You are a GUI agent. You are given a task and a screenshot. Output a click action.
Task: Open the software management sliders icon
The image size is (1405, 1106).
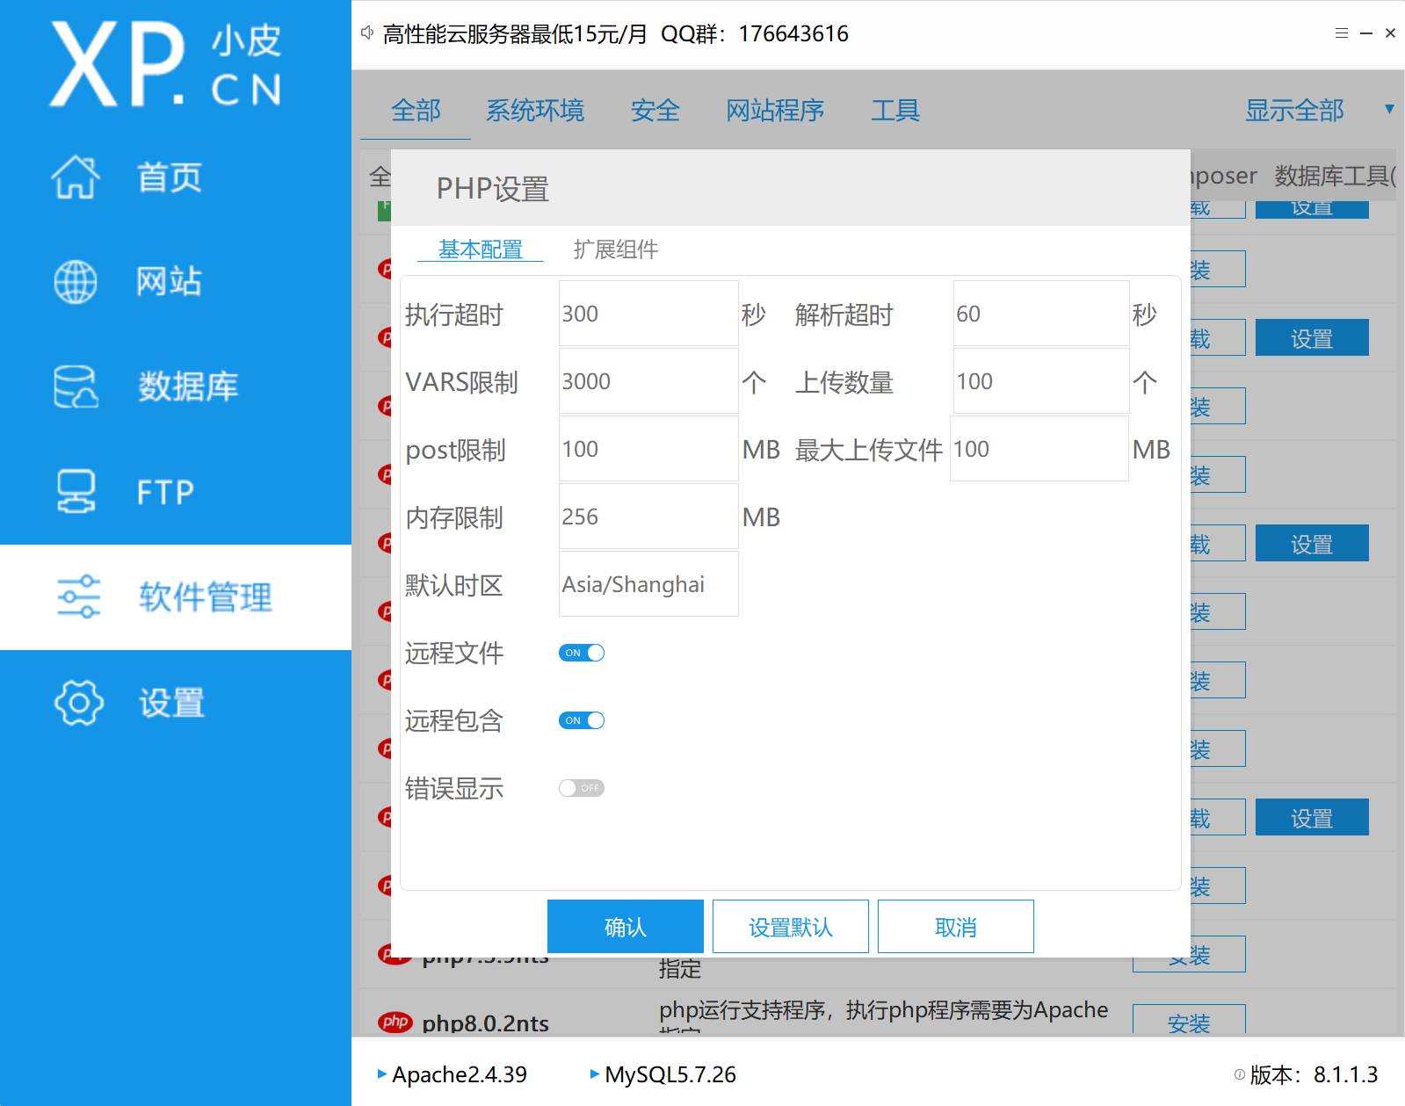click(x=78, y=596)
